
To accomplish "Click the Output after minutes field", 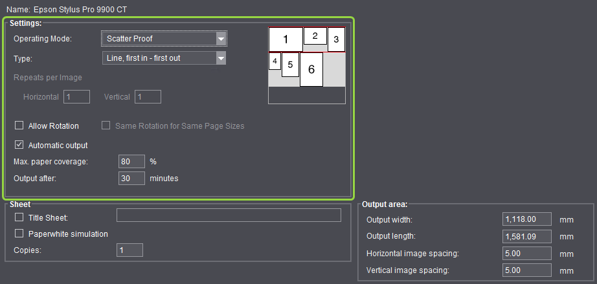I will pyautogui.click(x=131, y=178).
